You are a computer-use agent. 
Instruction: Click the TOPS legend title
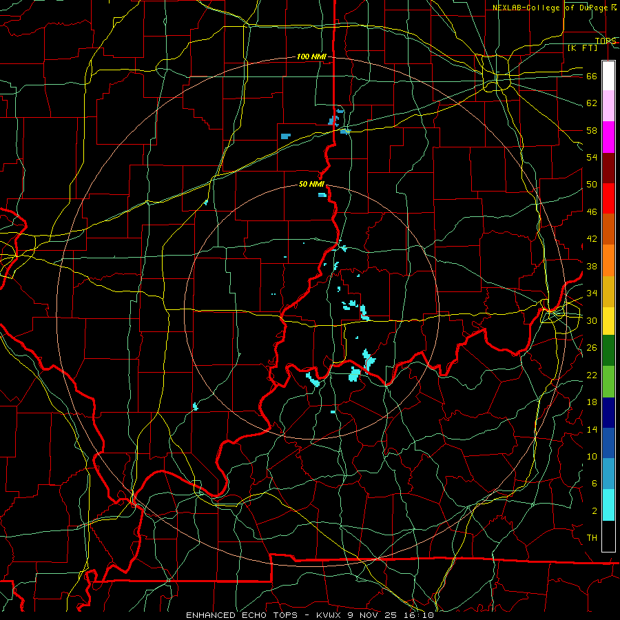click(x=606, y=41)
